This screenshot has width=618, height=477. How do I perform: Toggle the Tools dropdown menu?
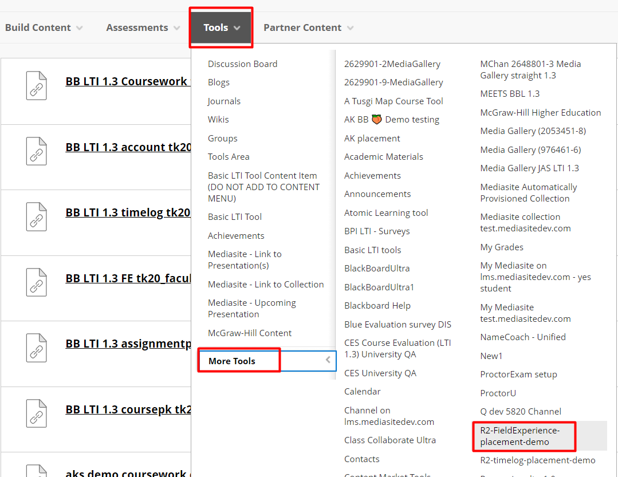[221, 27]
